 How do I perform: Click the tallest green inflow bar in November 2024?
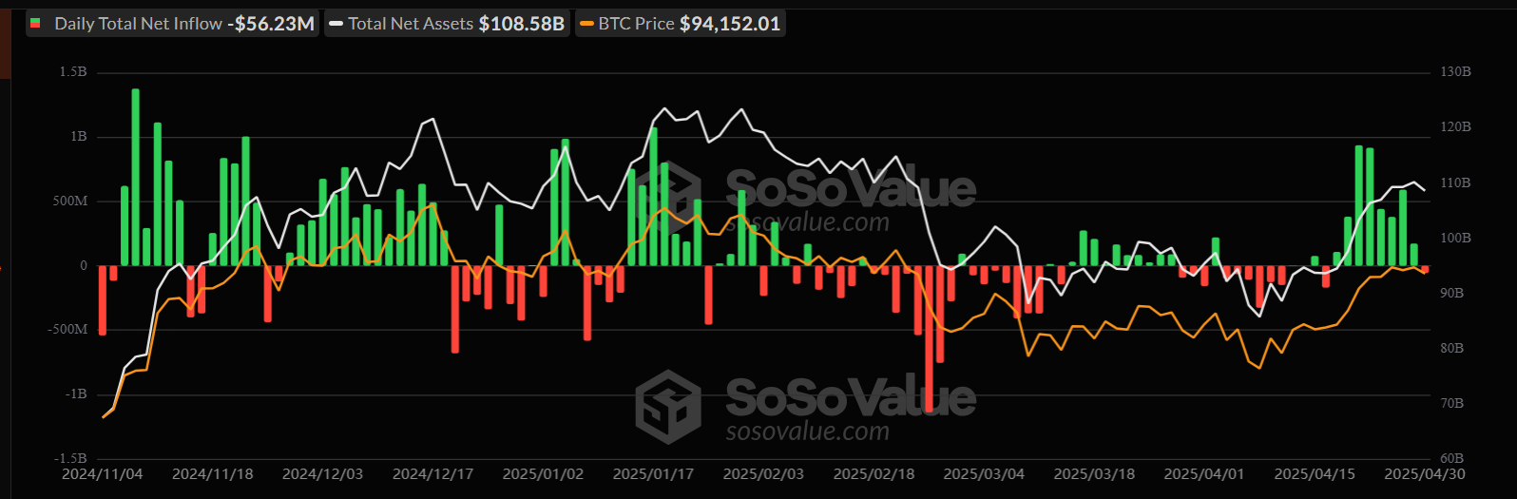136,177
